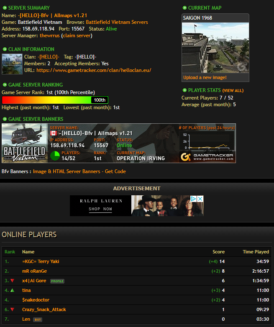Screen dimensions: 274x327
Task: Click the Server Summary green arrow icon
Action: coord(5,8)
